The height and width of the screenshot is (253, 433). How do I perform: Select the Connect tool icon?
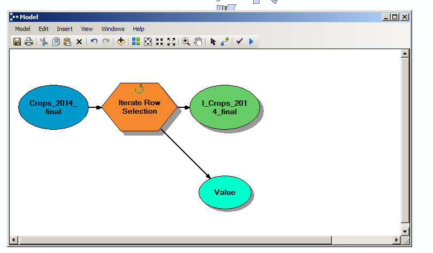tap(225, 42)
